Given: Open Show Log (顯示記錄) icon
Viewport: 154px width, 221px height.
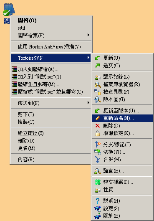Looking at the screenshot, I should tap(98, 77).
